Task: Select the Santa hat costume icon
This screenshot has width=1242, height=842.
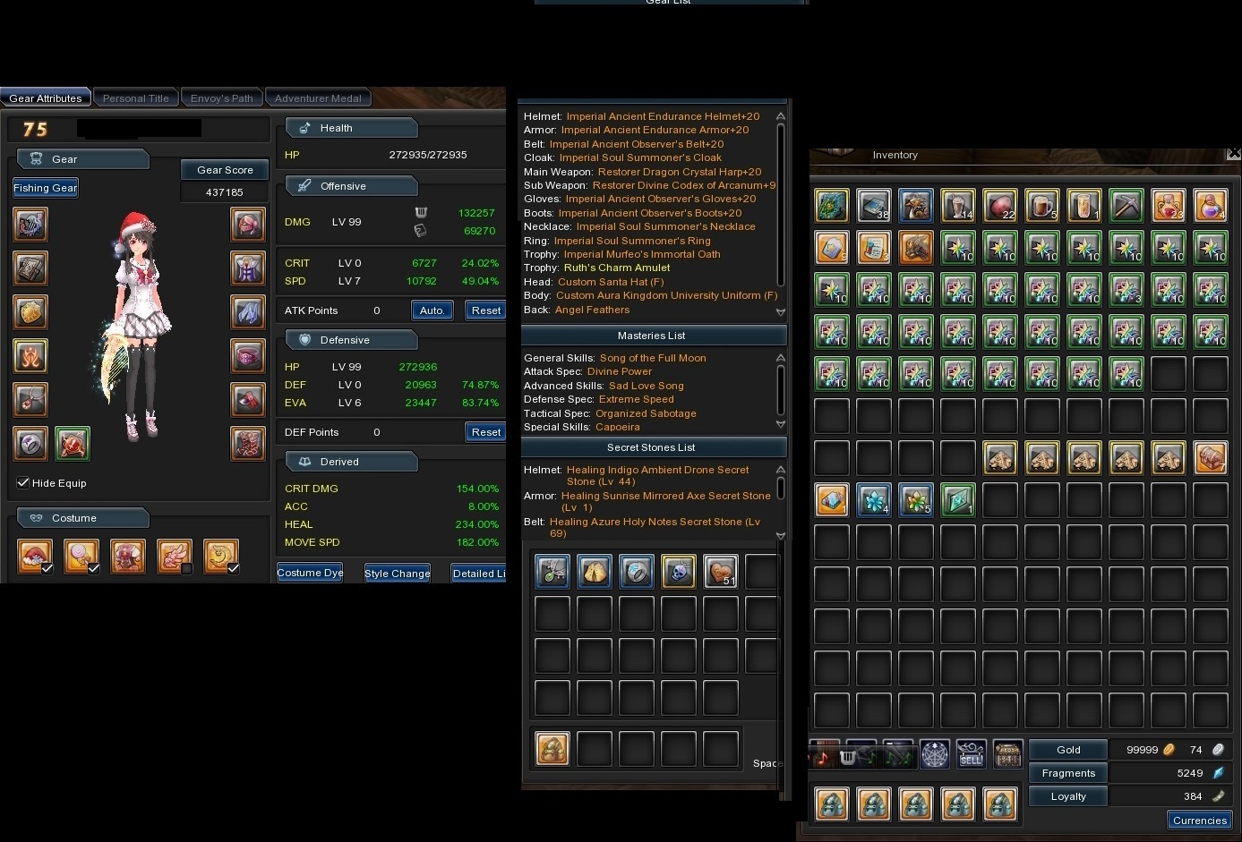Action: pos(35,556)
